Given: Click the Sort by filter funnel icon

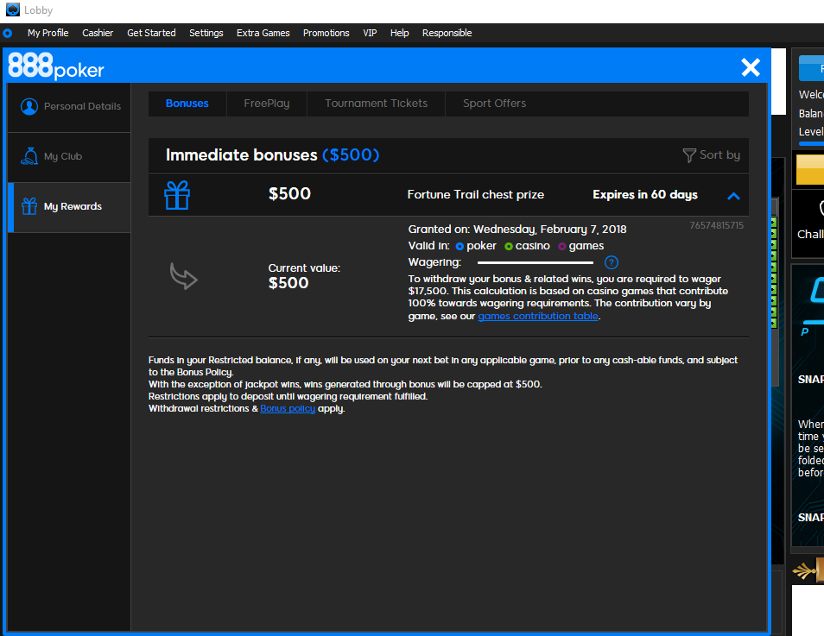Looking at the screenshot, I should pos(689,155).
